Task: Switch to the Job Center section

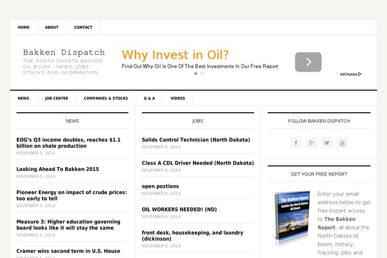Action: click(x=57, y=99)
